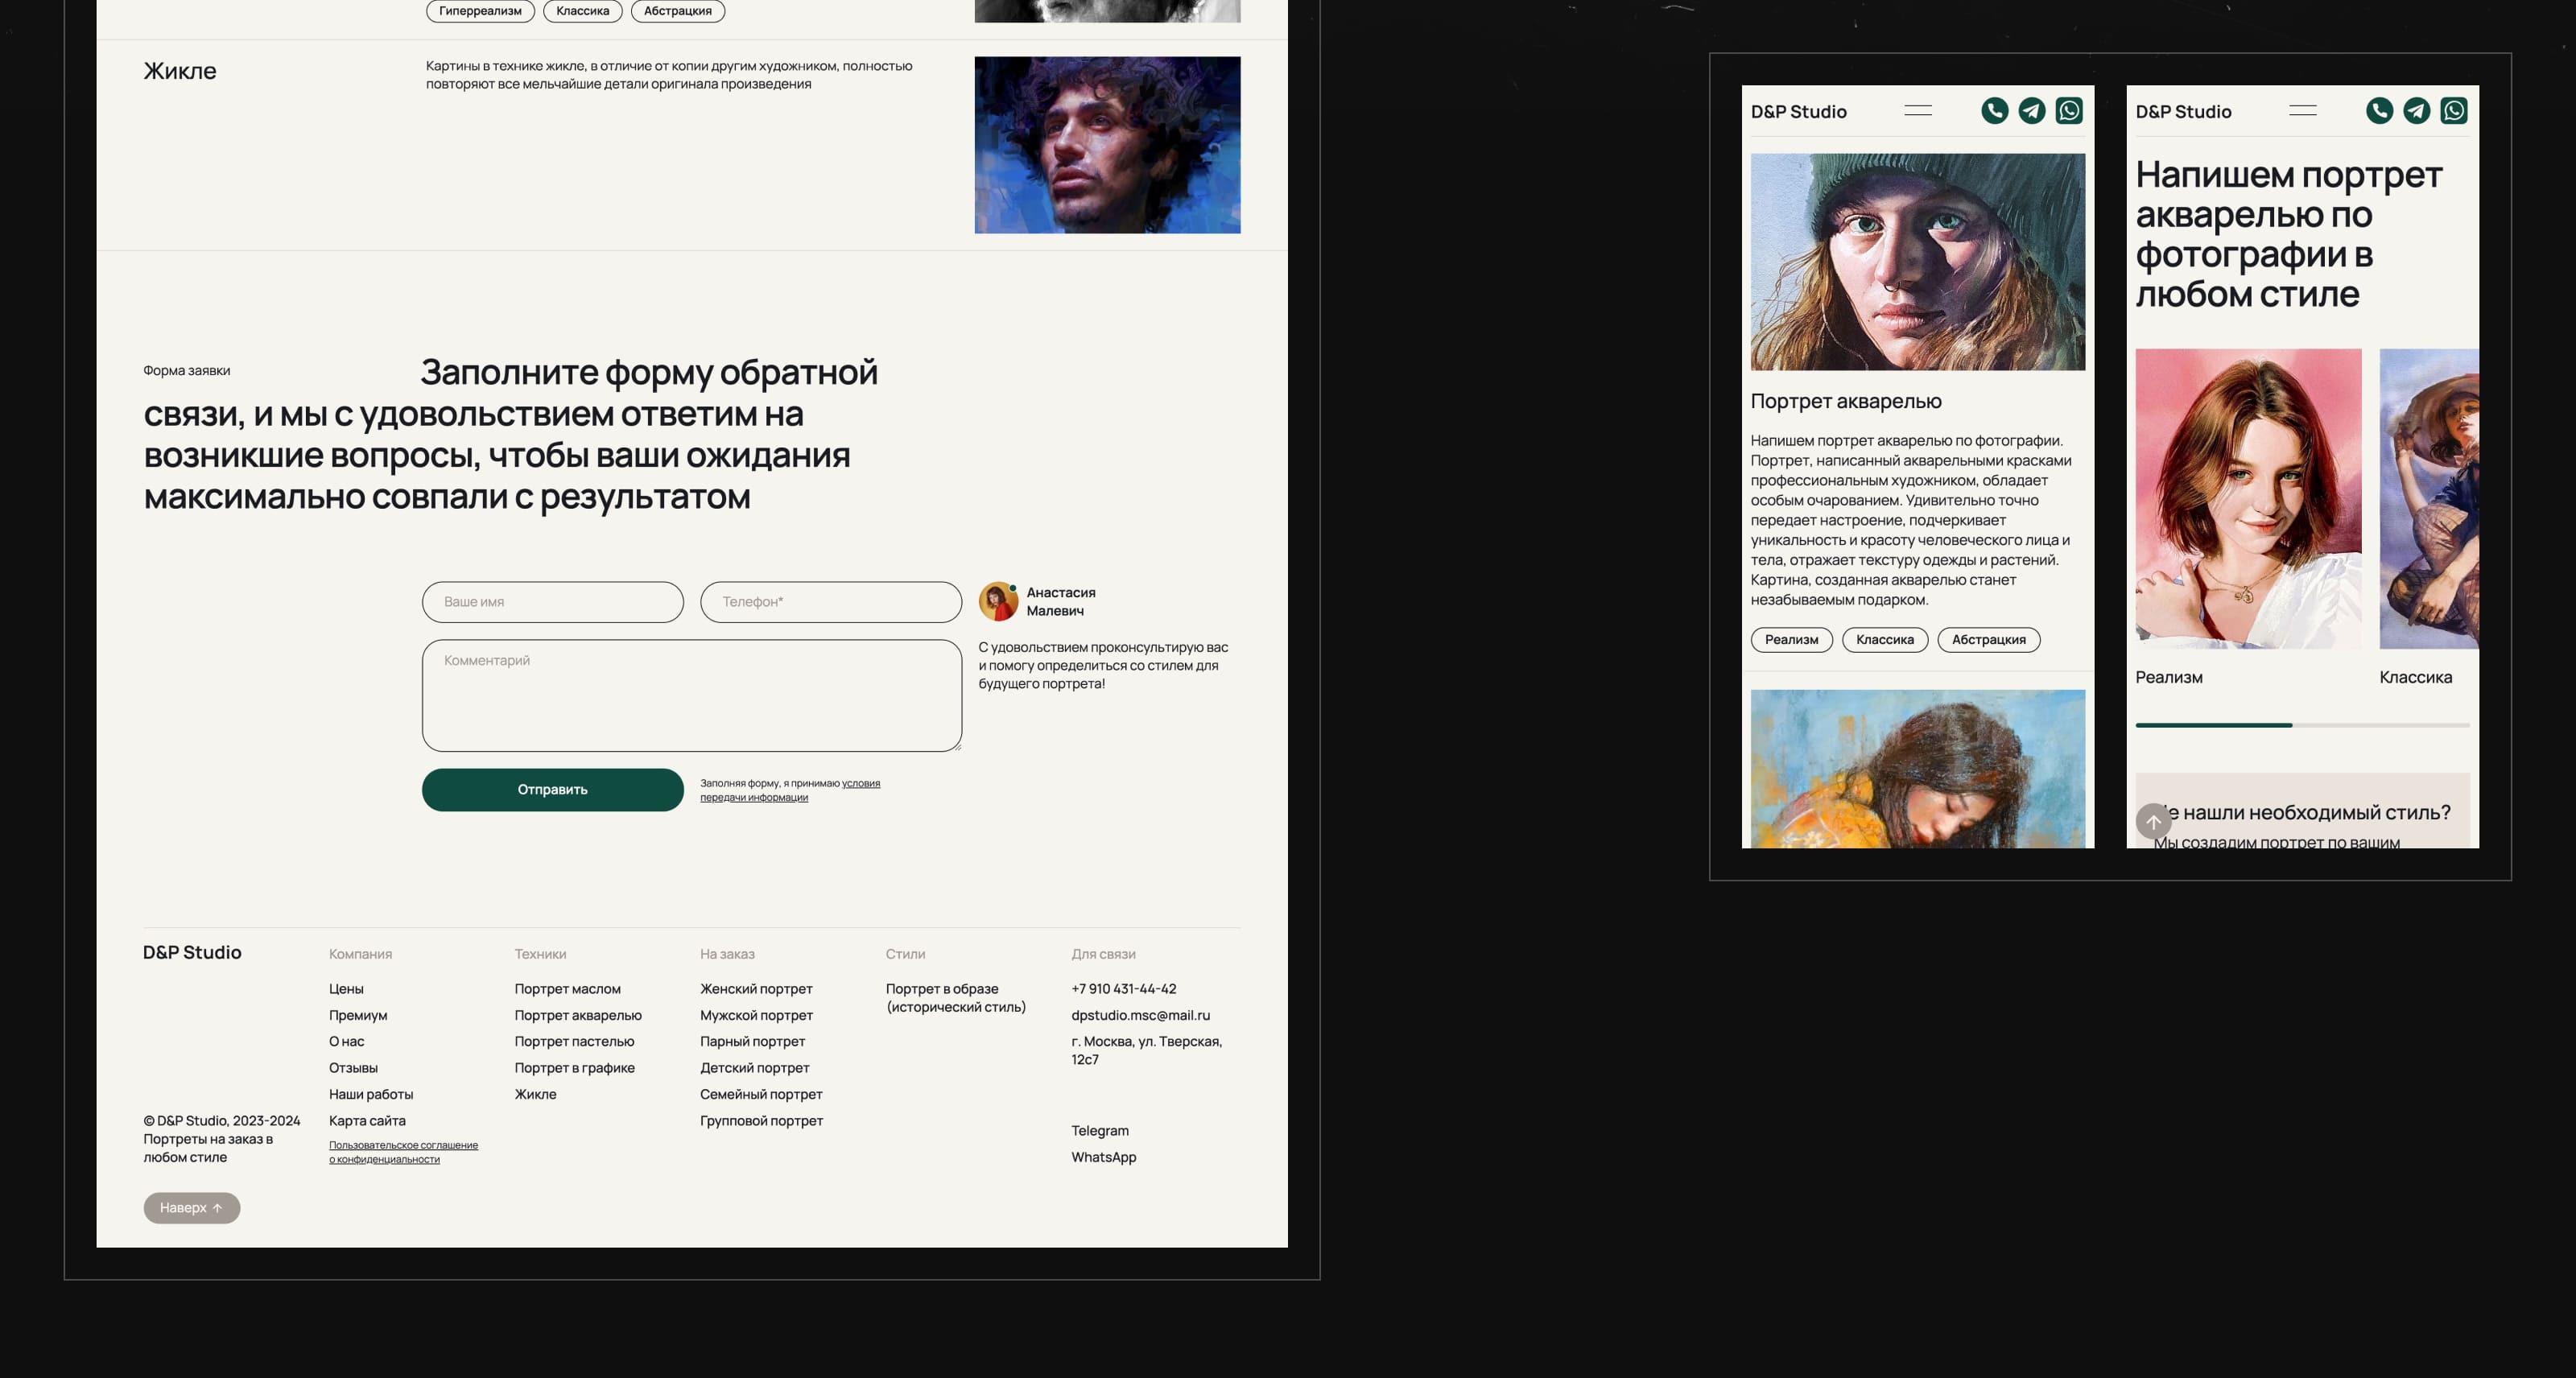
Task: Click the Отправить submit button
Action: click(x=552, y=790)
